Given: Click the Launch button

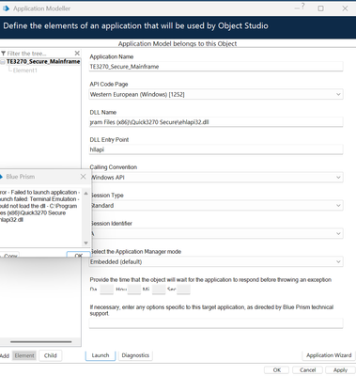Looking at the screenshot, I should pyautogui.click(x=101, y=355).
